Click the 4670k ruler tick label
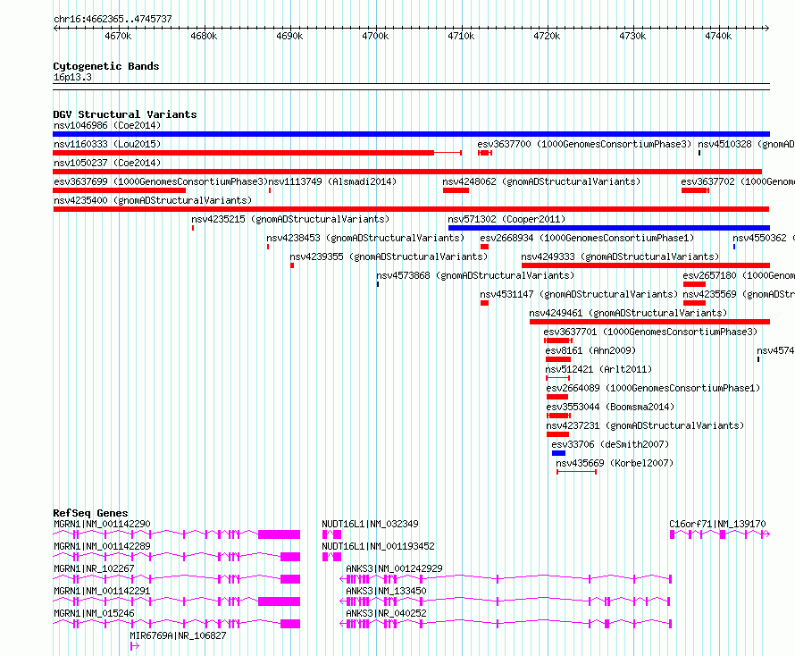 coord(118,36)
